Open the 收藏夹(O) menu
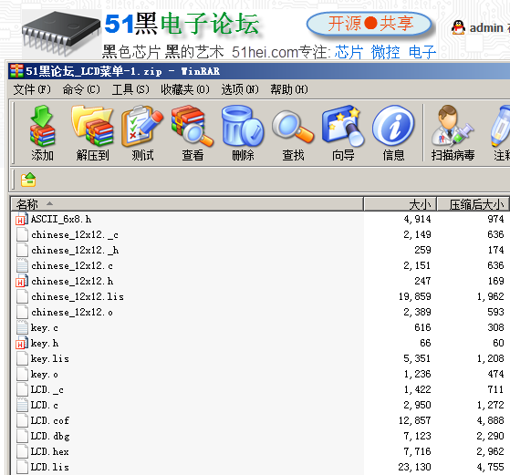510x475 pixels. 185,89
